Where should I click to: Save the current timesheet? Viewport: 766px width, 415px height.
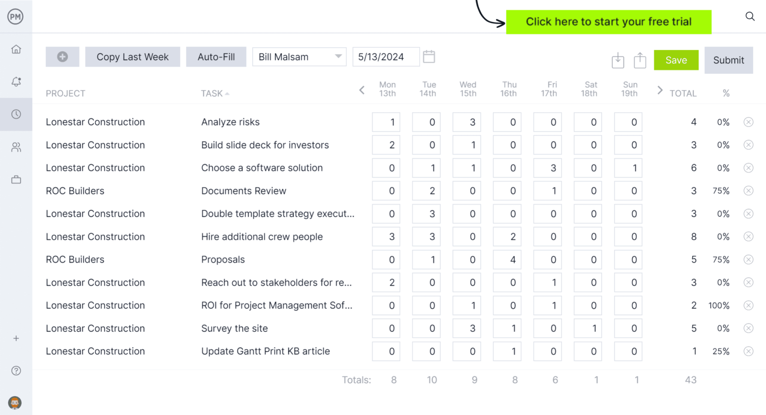(x=676, y=60)
